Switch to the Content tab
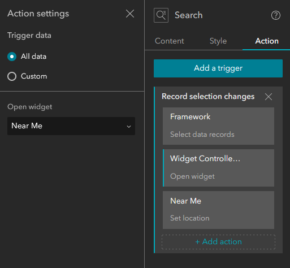 (x=169, y=41)
